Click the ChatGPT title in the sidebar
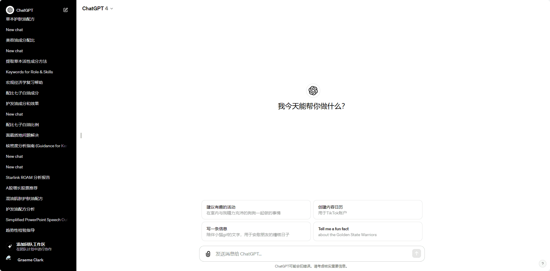 pos(25,10)
